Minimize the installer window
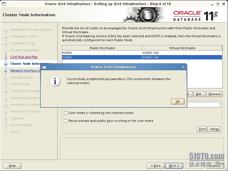The width and height of the screenshot is (228, 171). (x=212, y=4)
